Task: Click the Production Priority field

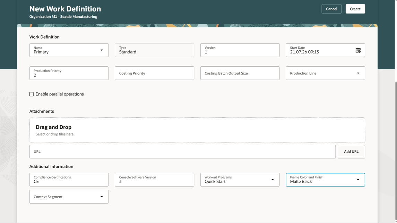Action: (69, 73)
